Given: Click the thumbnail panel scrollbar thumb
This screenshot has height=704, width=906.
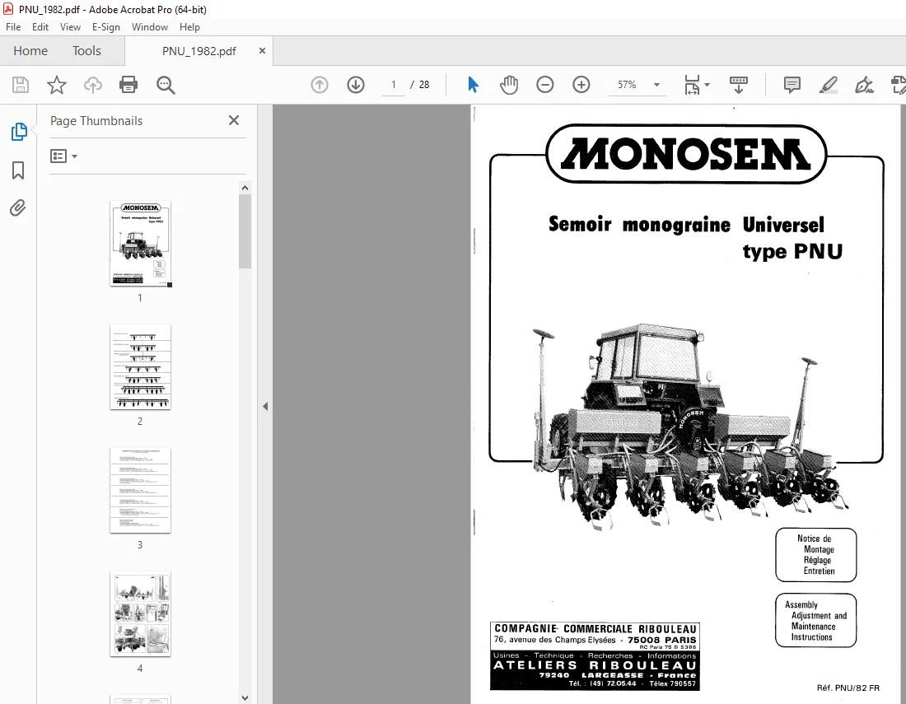Looking at the screenshot, I should coord(245,231).
